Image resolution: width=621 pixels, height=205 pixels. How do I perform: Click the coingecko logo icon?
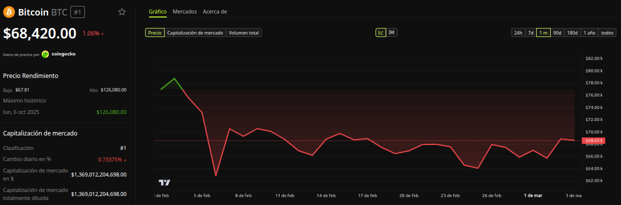point(45,54)
